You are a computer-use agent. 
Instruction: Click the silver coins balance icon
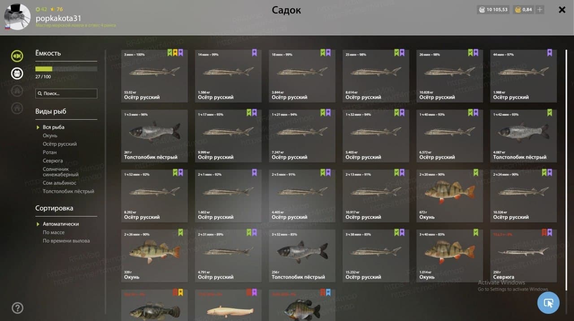pyautogui.click(x=482, y=9)
